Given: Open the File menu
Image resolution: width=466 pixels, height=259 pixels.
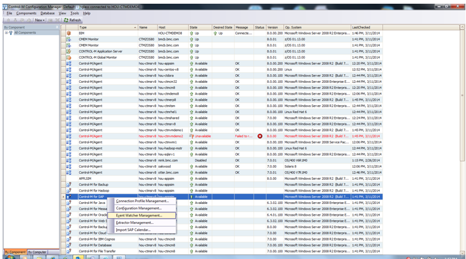Looking at the screenshot, I should click(x=9, y=14).
